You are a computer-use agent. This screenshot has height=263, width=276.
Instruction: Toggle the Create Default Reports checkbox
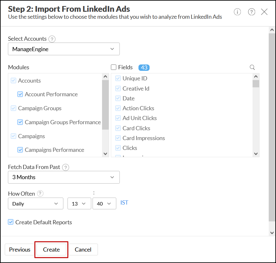pos(11,222)
